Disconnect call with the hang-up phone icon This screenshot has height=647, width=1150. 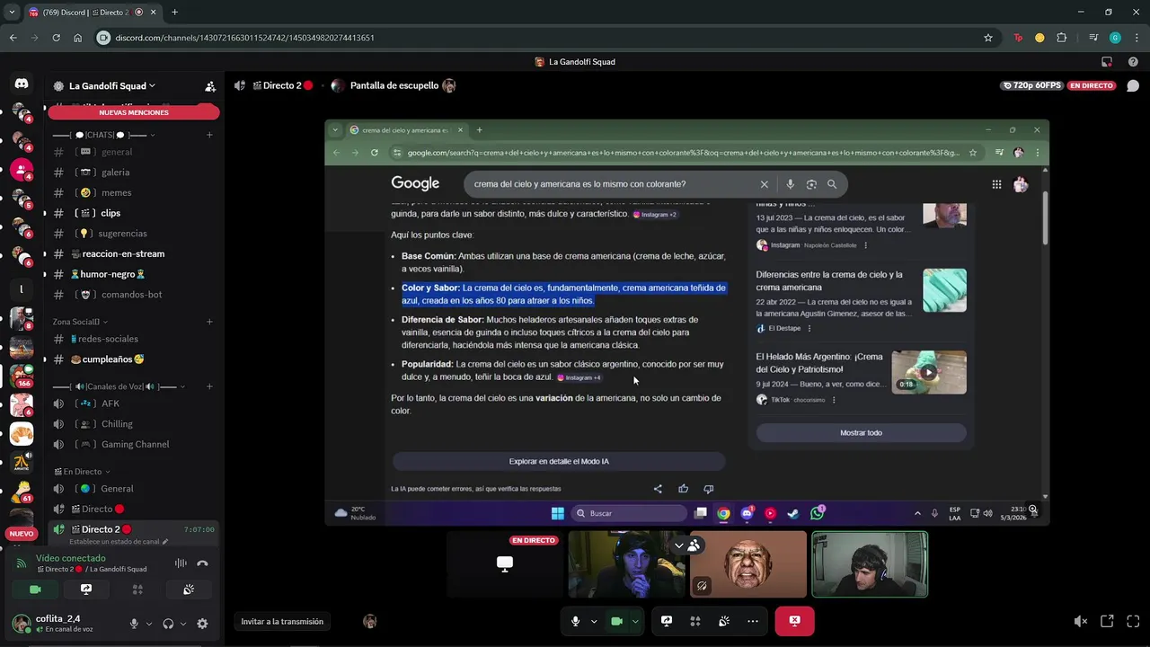[x=202, y=563]
